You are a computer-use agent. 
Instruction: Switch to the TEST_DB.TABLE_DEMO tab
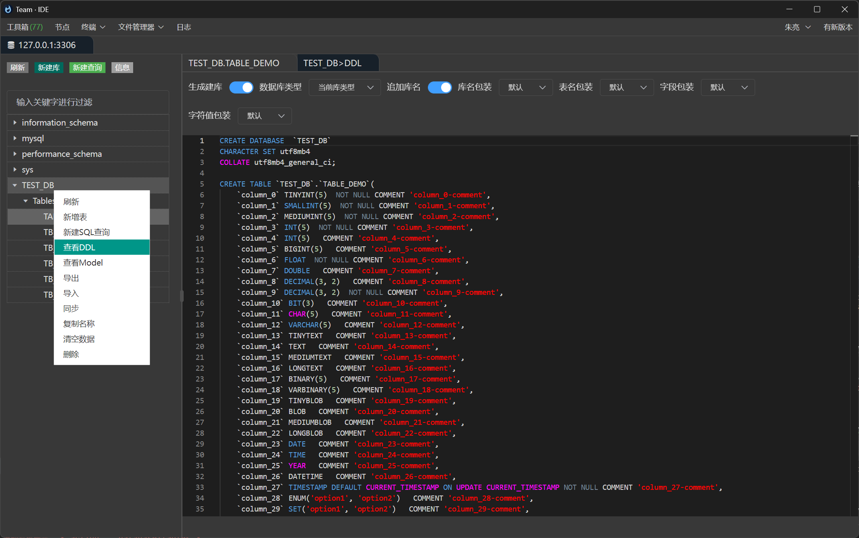click(234, 63)
